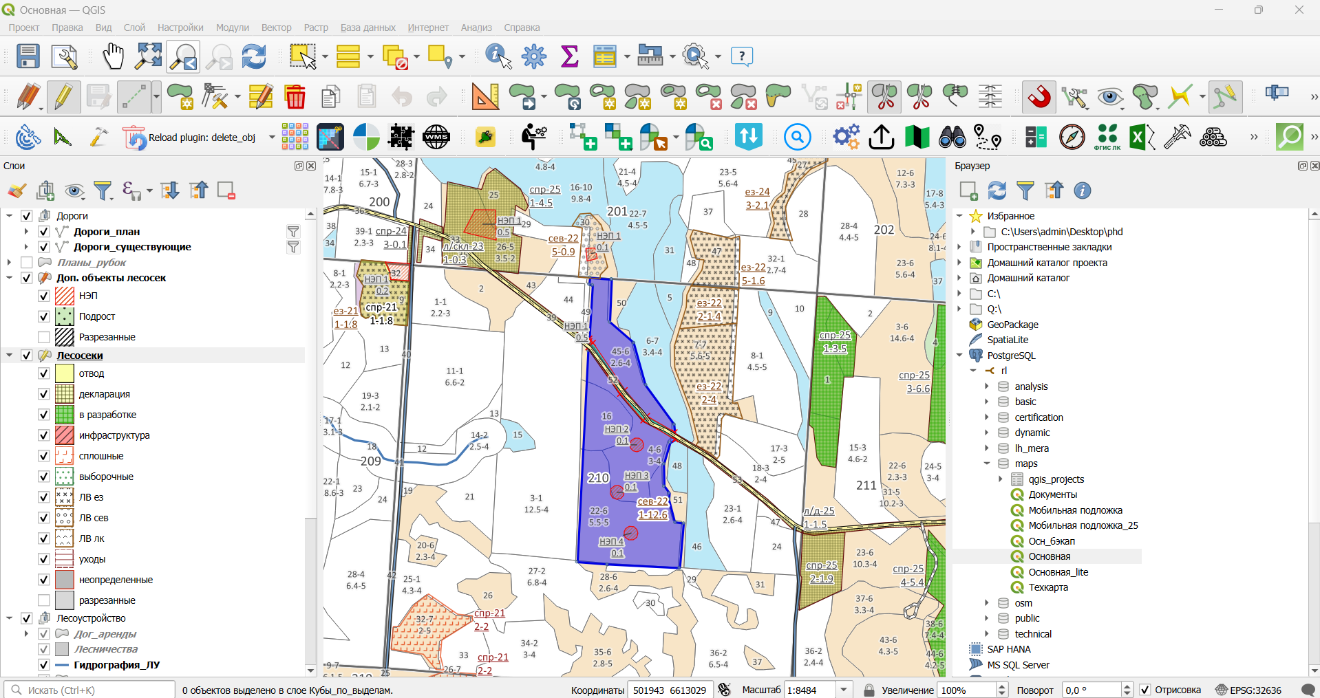The height and width of the screenshot is (698, 1320).
Task: Open the Excel export plugin icon
Action: click(x=1142, y=137)
